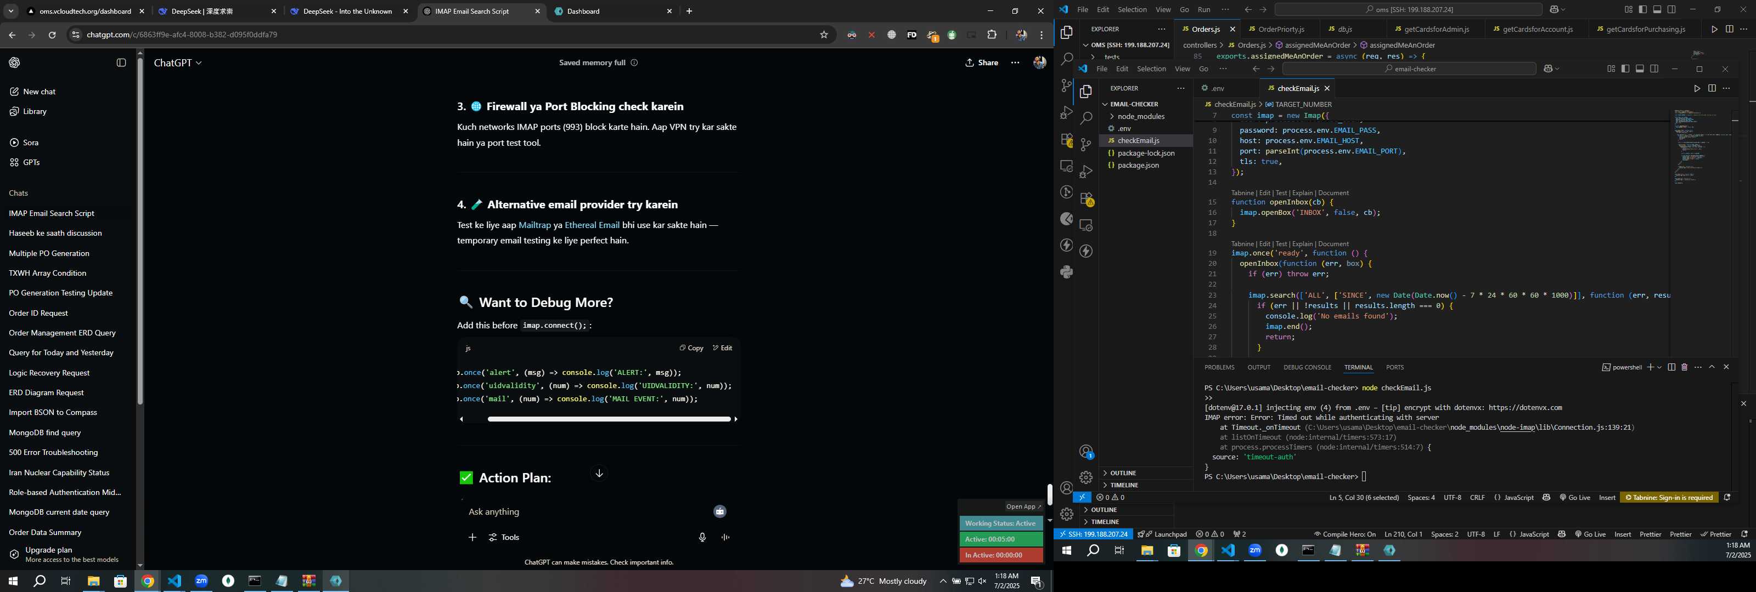Split the powershell terminal panel
Viewport: 1756px width, 592px height.
(1671, 367)
